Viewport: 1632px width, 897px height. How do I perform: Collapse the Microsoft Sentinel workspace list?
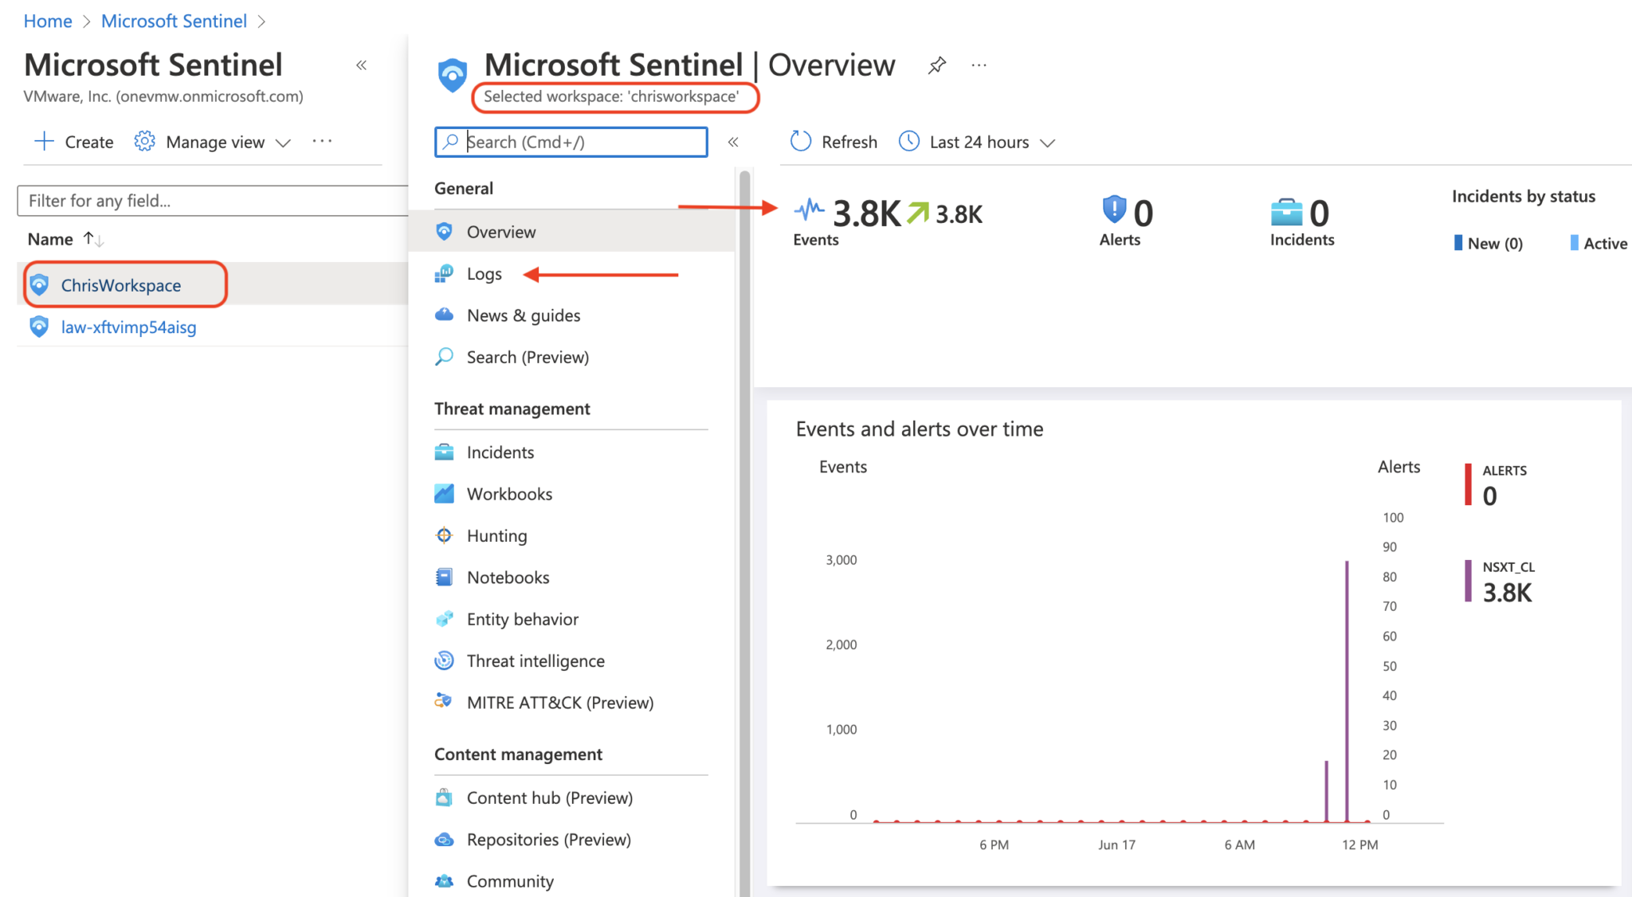pos(361,65)
